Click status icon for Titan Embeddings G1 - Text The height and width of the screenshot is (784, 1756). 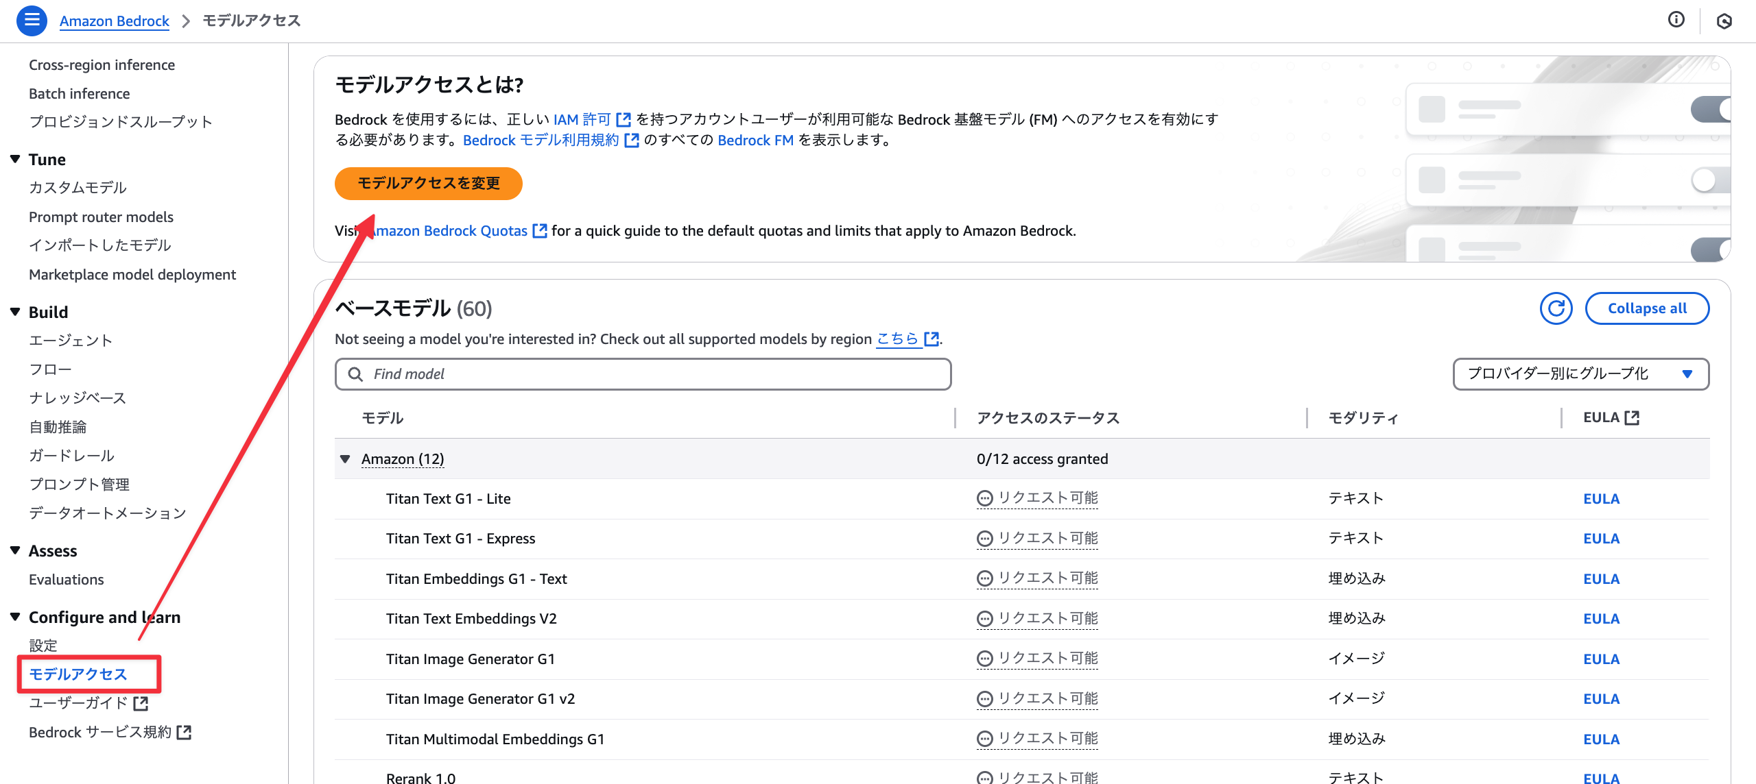click(984, 579)
